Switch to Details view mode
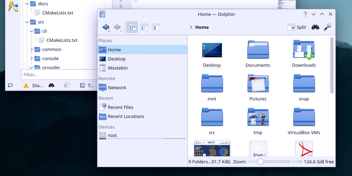This screenshot has height=176, width=352. [x=156, y=27]
